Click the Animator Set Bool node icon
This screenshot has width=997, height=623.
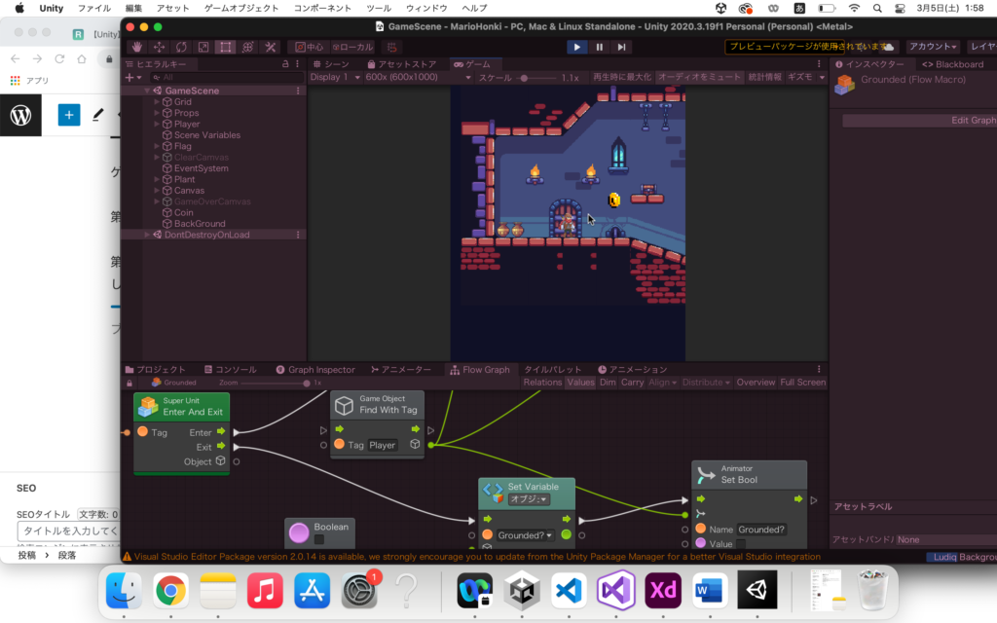(706, 474)
